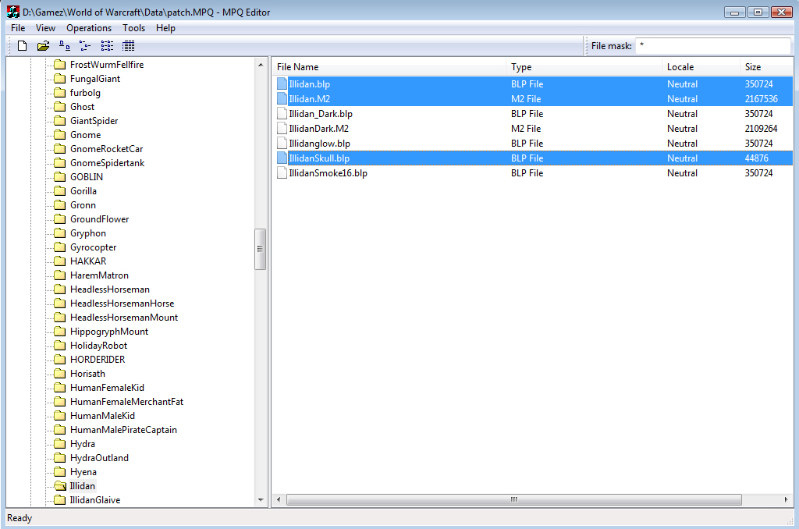This screenshot has width=799, height=529.
Task: Sort files by the Type column header
Action: (521, 67)
